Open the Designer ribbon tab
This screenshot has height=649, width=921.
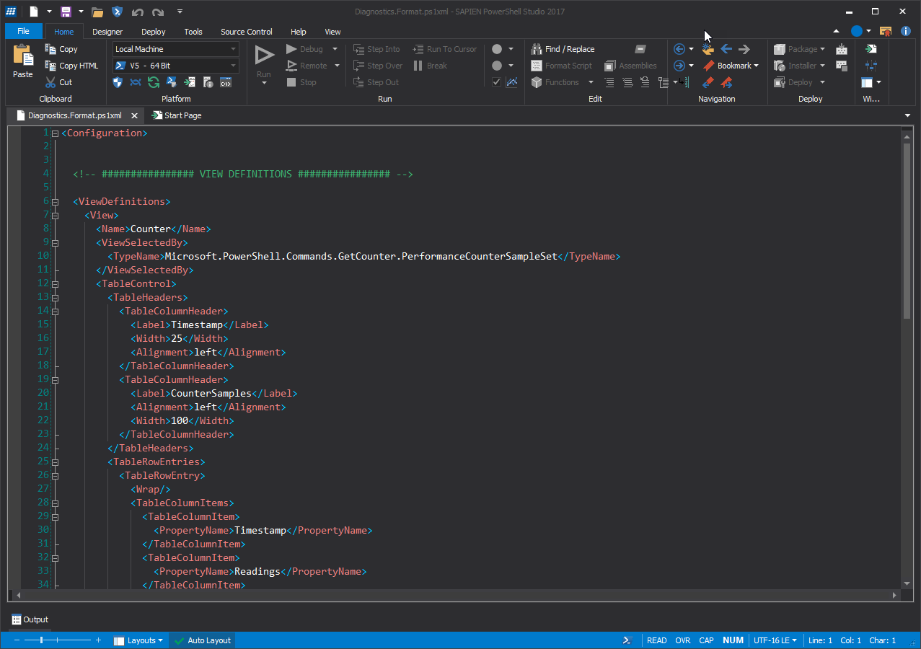coord(107,32)
